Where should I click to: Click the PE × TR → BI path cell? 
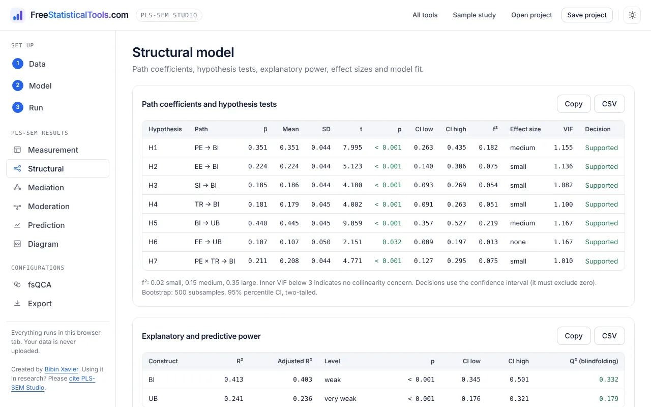coord(215,261)
